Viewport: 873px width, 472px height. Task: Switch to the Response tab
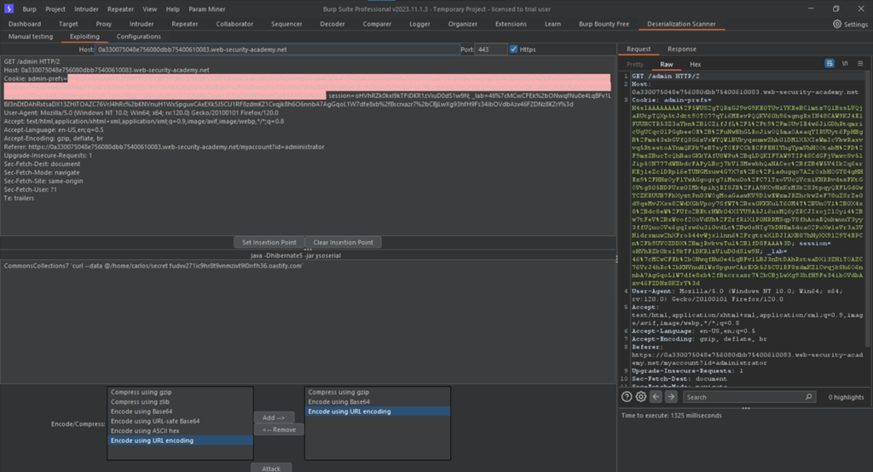681,49
